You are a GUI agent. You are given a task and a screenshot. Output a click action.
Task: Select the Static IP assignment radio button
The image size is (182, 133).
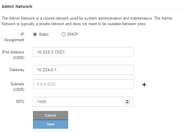pos(35,34)
